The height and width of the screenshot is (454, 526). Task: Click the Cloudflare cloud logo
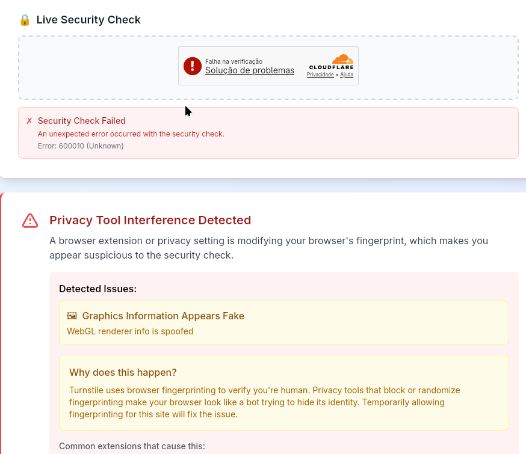[342, 60]
